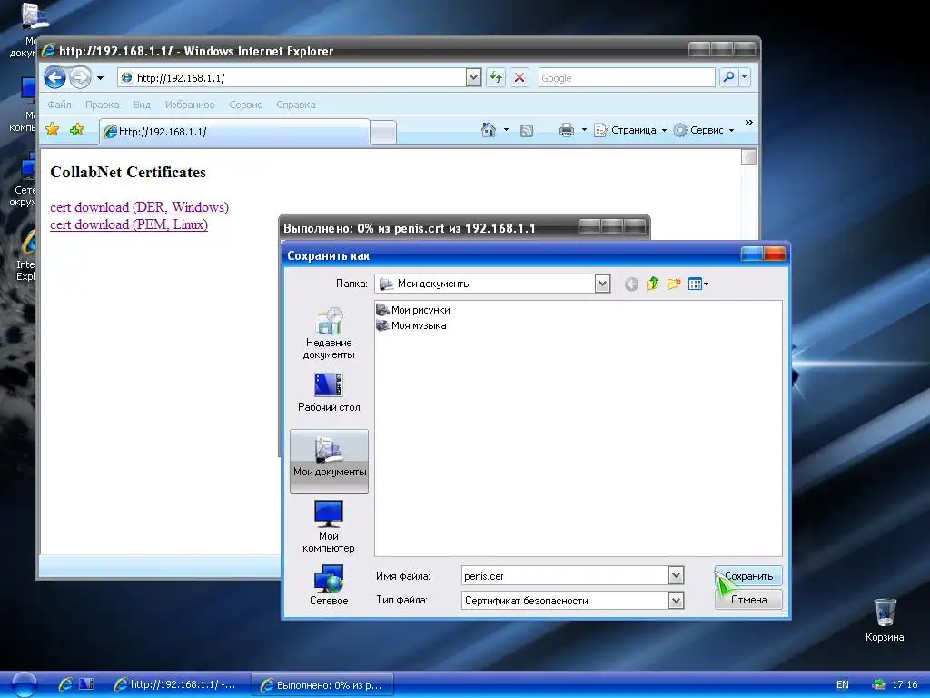
Task: Open the recent pages dropdown next to Forward
Action: tap(100, 78)
